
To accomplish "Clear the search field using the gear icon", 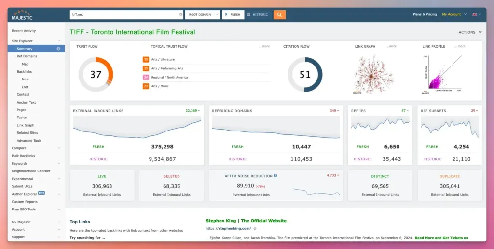I will point(181,15).
